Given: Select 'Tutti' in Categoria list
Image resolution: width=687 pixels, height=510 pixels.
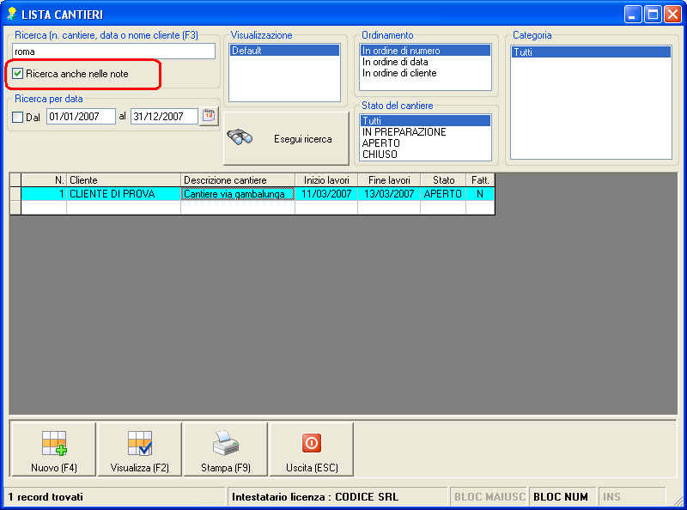Looking at the screenshot, I should (x=591, y=52).
